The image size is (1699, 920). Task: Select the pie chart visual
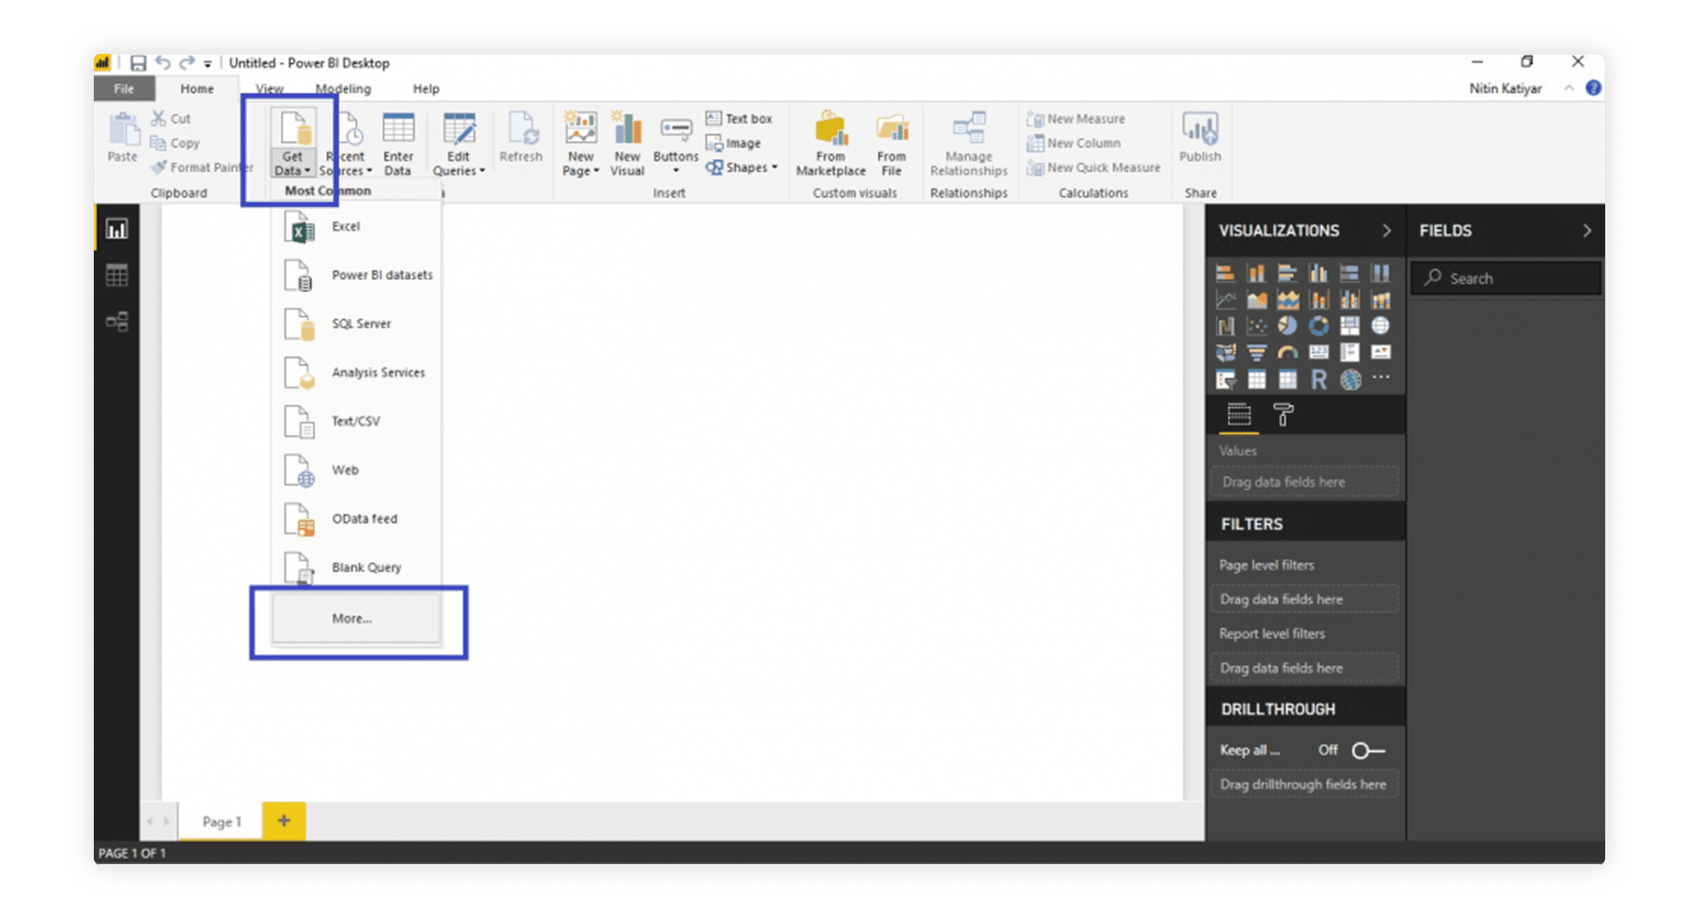click(1288, 326)
